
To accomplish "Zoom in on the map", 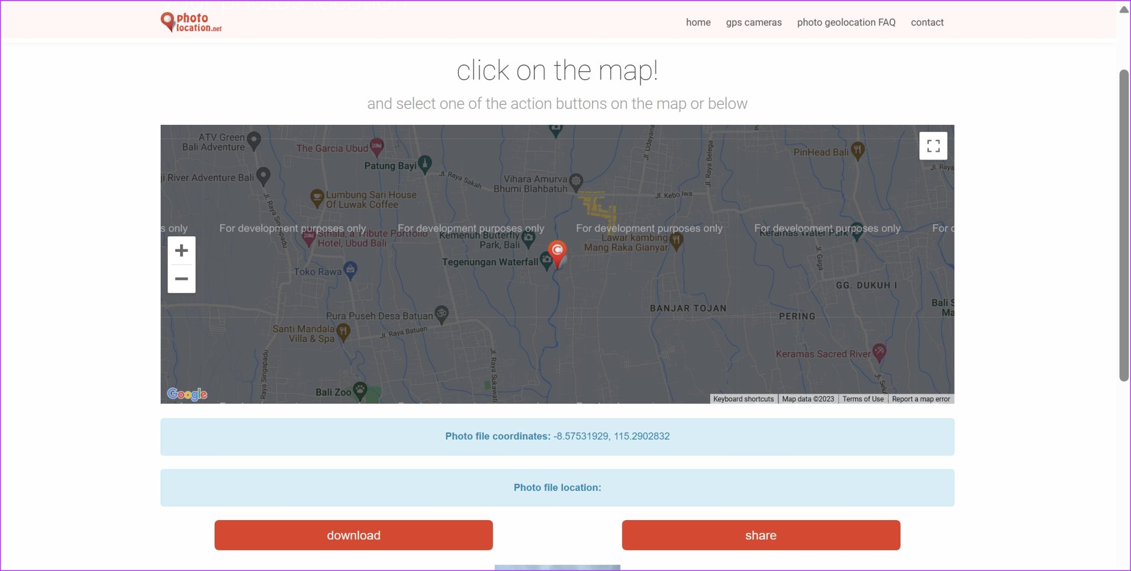I will tap(181, 250).
